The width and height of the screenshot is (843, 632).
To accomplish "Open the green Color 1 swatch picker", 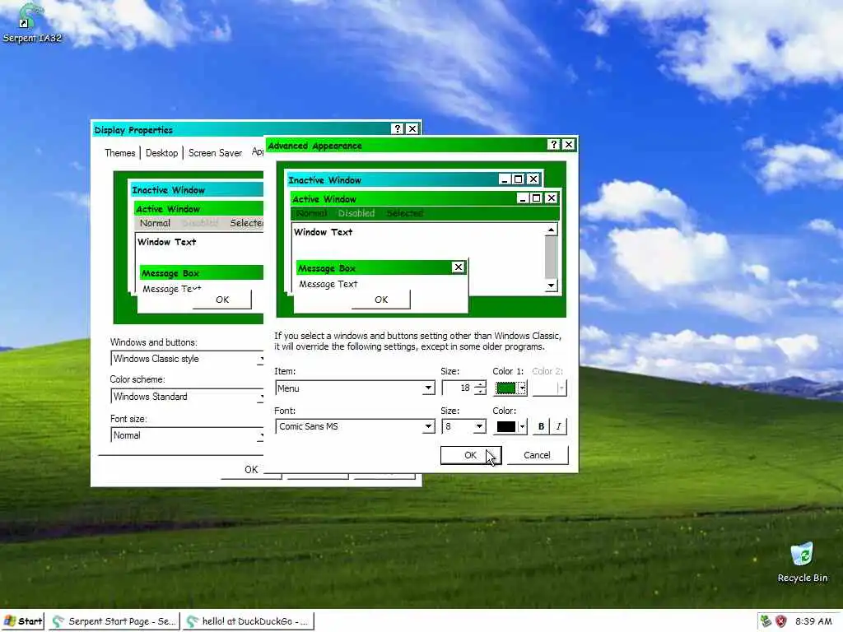I will [x=510, y=388].
